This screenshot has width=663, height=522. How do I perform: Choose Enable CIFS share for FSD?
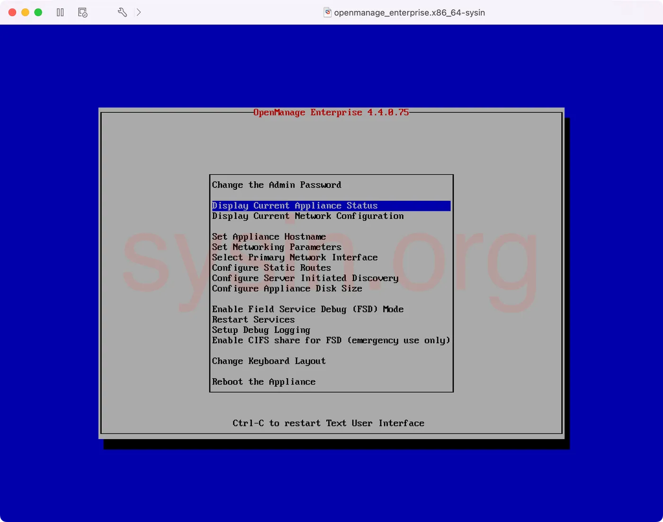coord(331,341)
